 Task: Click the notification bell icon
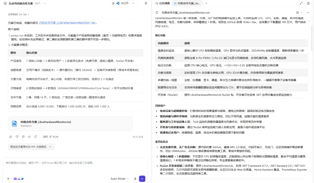click(146, 3)
